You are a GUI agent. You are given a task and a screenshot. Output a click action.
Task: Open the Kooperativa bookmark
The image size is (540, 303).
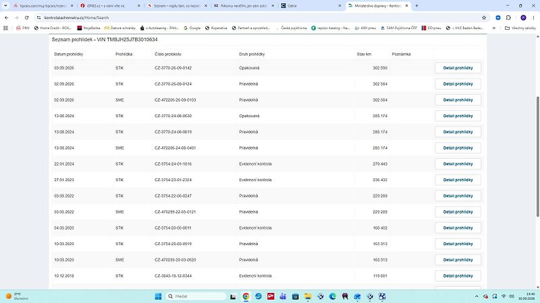216,28
